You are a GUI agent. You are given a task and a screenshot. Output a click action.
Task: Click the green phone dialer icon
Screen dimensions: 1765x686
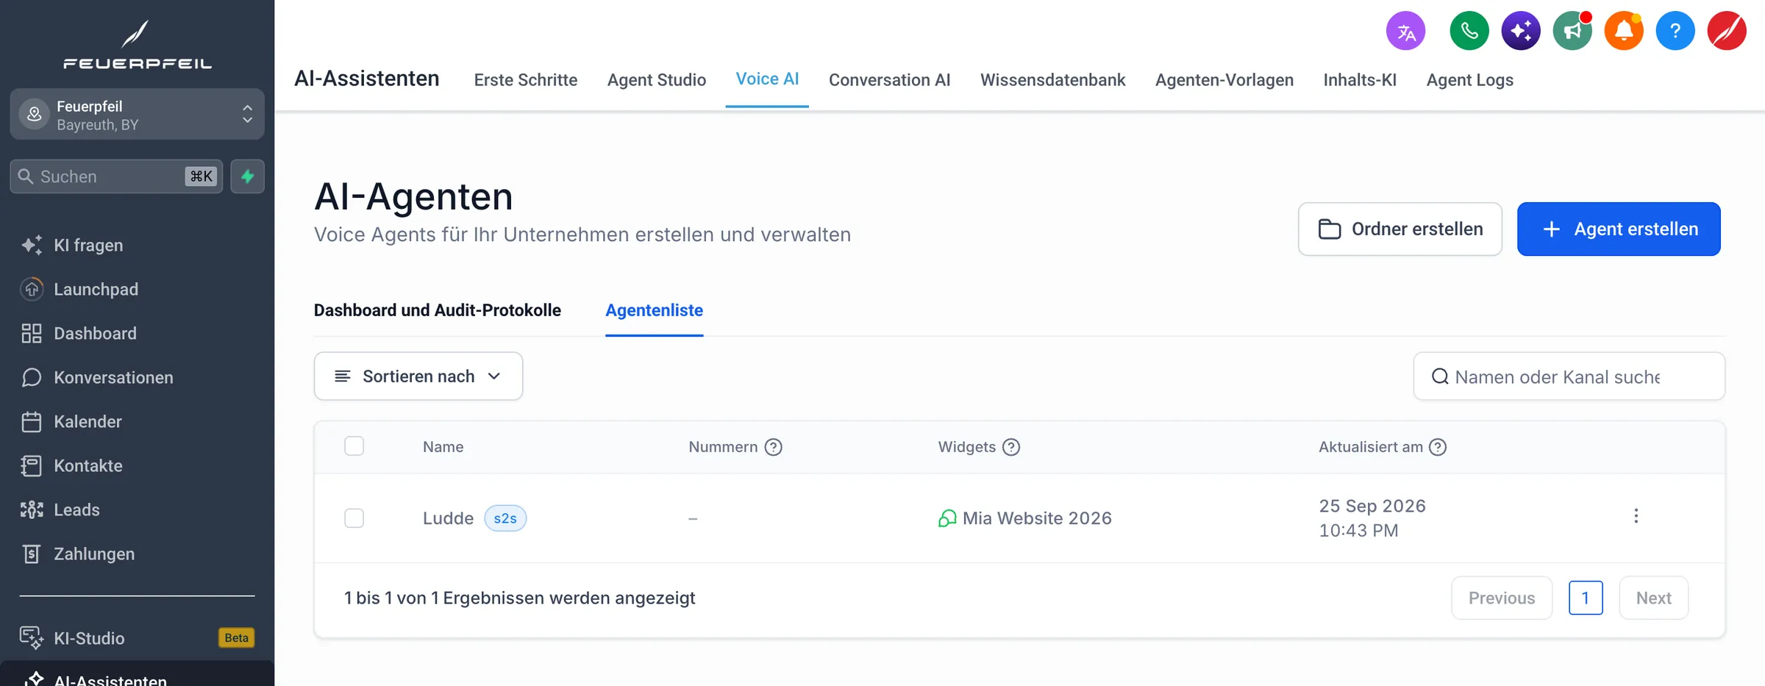click(1469, 31)
